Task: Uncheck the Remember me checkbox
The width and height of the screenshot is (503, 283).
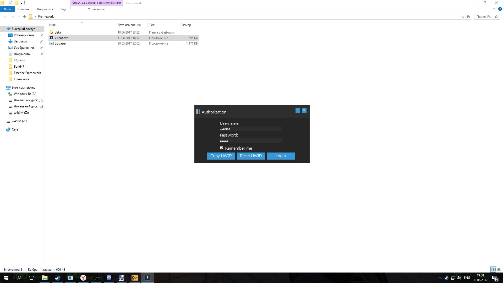Action: (222, 148)
